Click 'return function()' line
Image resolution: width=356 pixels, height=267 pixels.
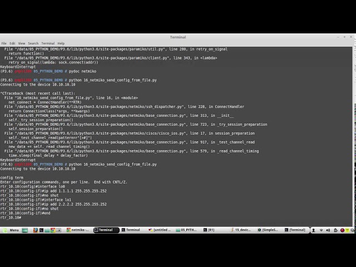(x=26, y=53)
